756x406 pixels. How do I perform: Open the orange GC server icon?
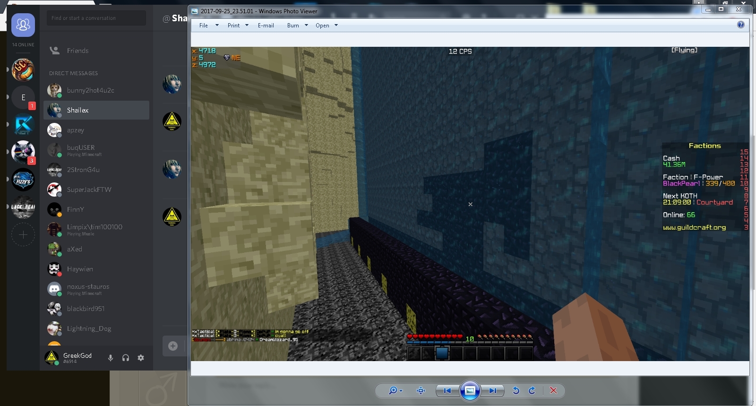pos(23,70)
